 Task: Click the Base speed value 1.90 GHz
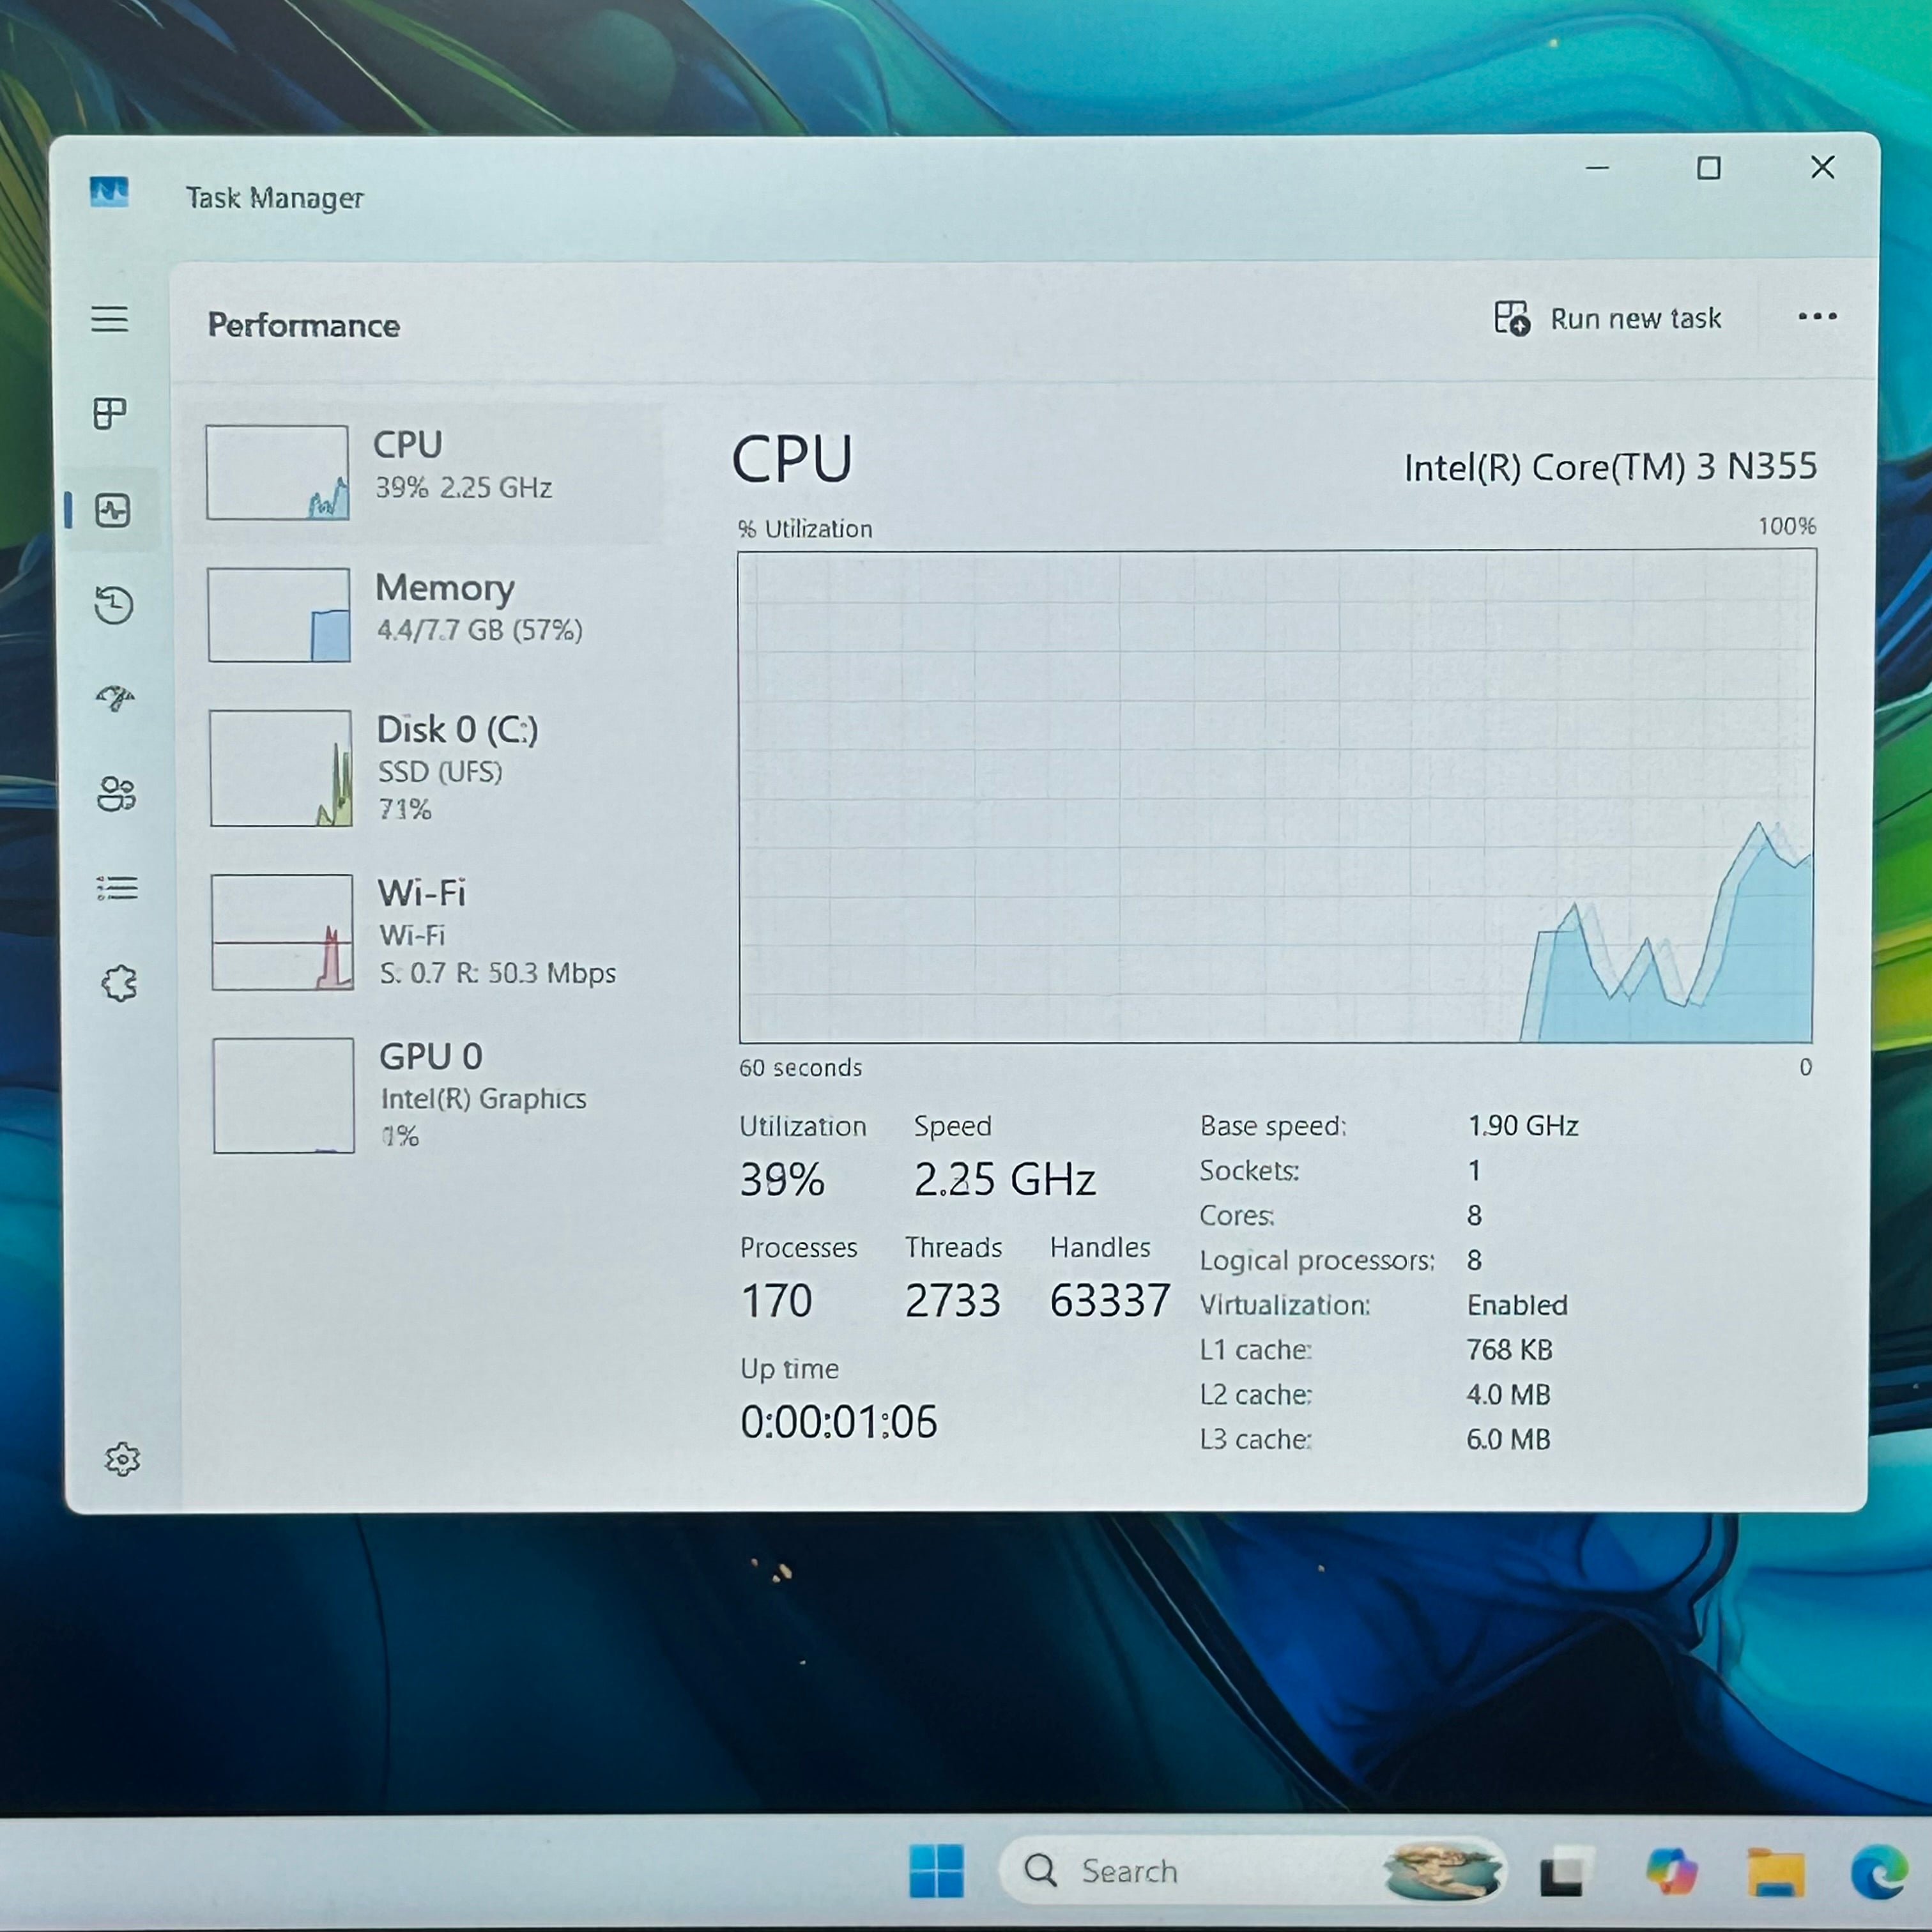pos(1523,1126)
